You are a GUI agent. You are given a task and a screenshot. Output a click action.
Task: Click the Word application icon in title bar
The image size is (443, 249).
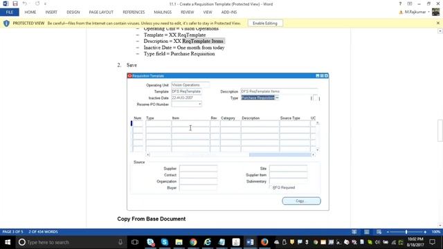pyautogui.click(x=6, y=3)
